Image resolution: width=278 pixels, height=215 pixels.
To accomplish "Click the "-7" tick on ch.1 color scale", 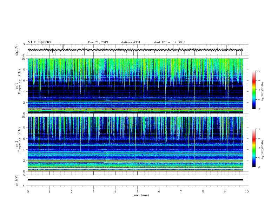I will click(x=259, y=109).
